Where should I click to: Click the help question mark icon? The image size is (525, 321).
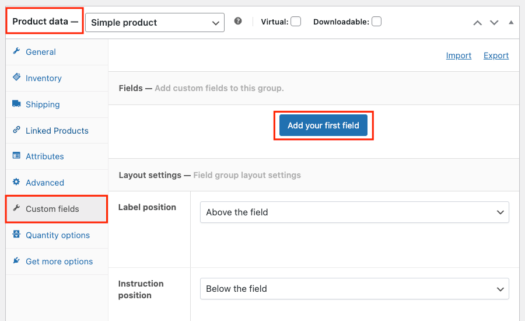click(238, 21)
